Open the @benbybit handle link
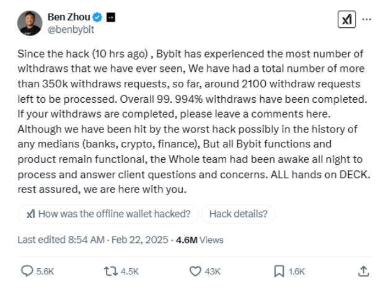The height and width of the screenshot is (293, 386). (71, 30)
